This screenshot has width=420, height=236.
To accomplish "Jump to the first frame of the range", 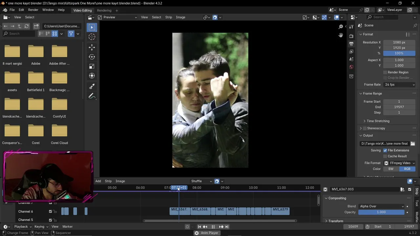I will [199, 226].
